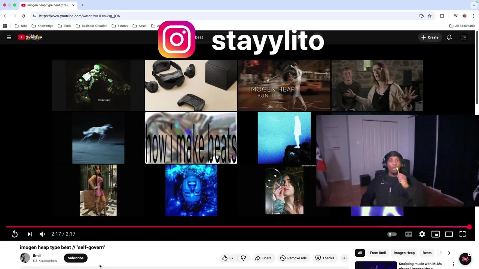The width and height of the screenshot is (479, 269).
Task: Bookmark this page with the star icon
Action: tap(430, 16)
